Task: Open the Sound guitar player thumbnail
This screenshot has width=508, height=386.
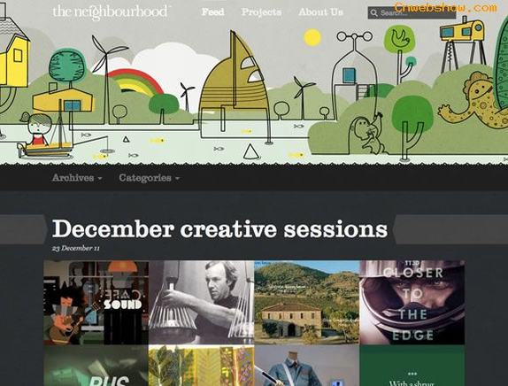Action: [96, 303]
